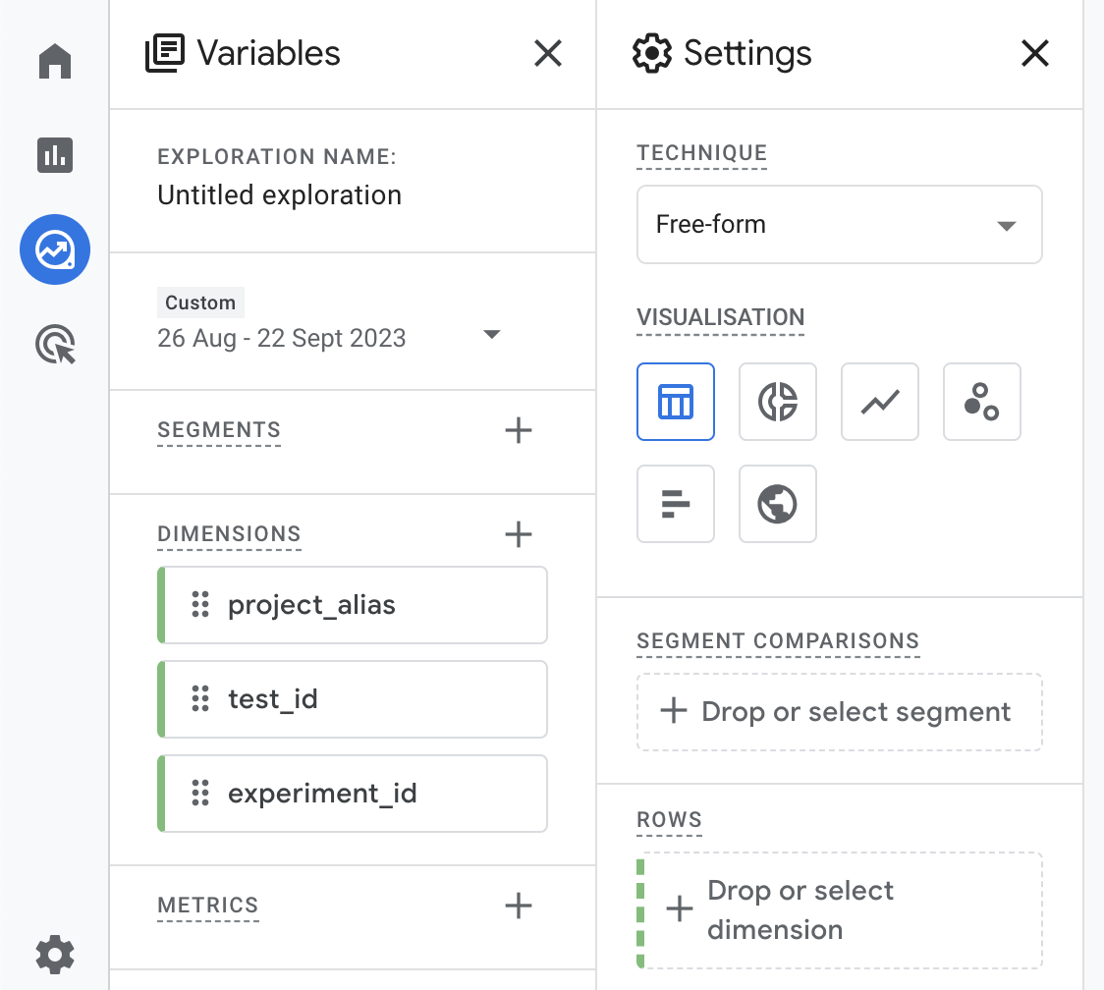
Task: Open Admin settings gear icon
Action: tap(55, 954)
